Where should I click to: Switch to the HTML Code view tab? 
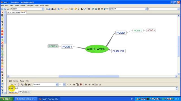pos(25,92)
